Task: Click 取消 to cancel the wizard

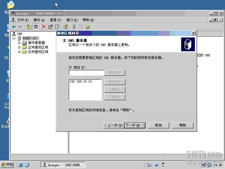Action: (159, 125)
